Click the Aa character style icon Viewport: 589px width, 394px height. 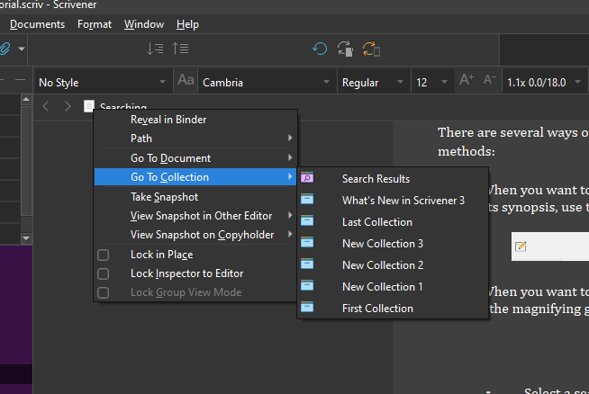pyautogui.click(x=186, y=80)
